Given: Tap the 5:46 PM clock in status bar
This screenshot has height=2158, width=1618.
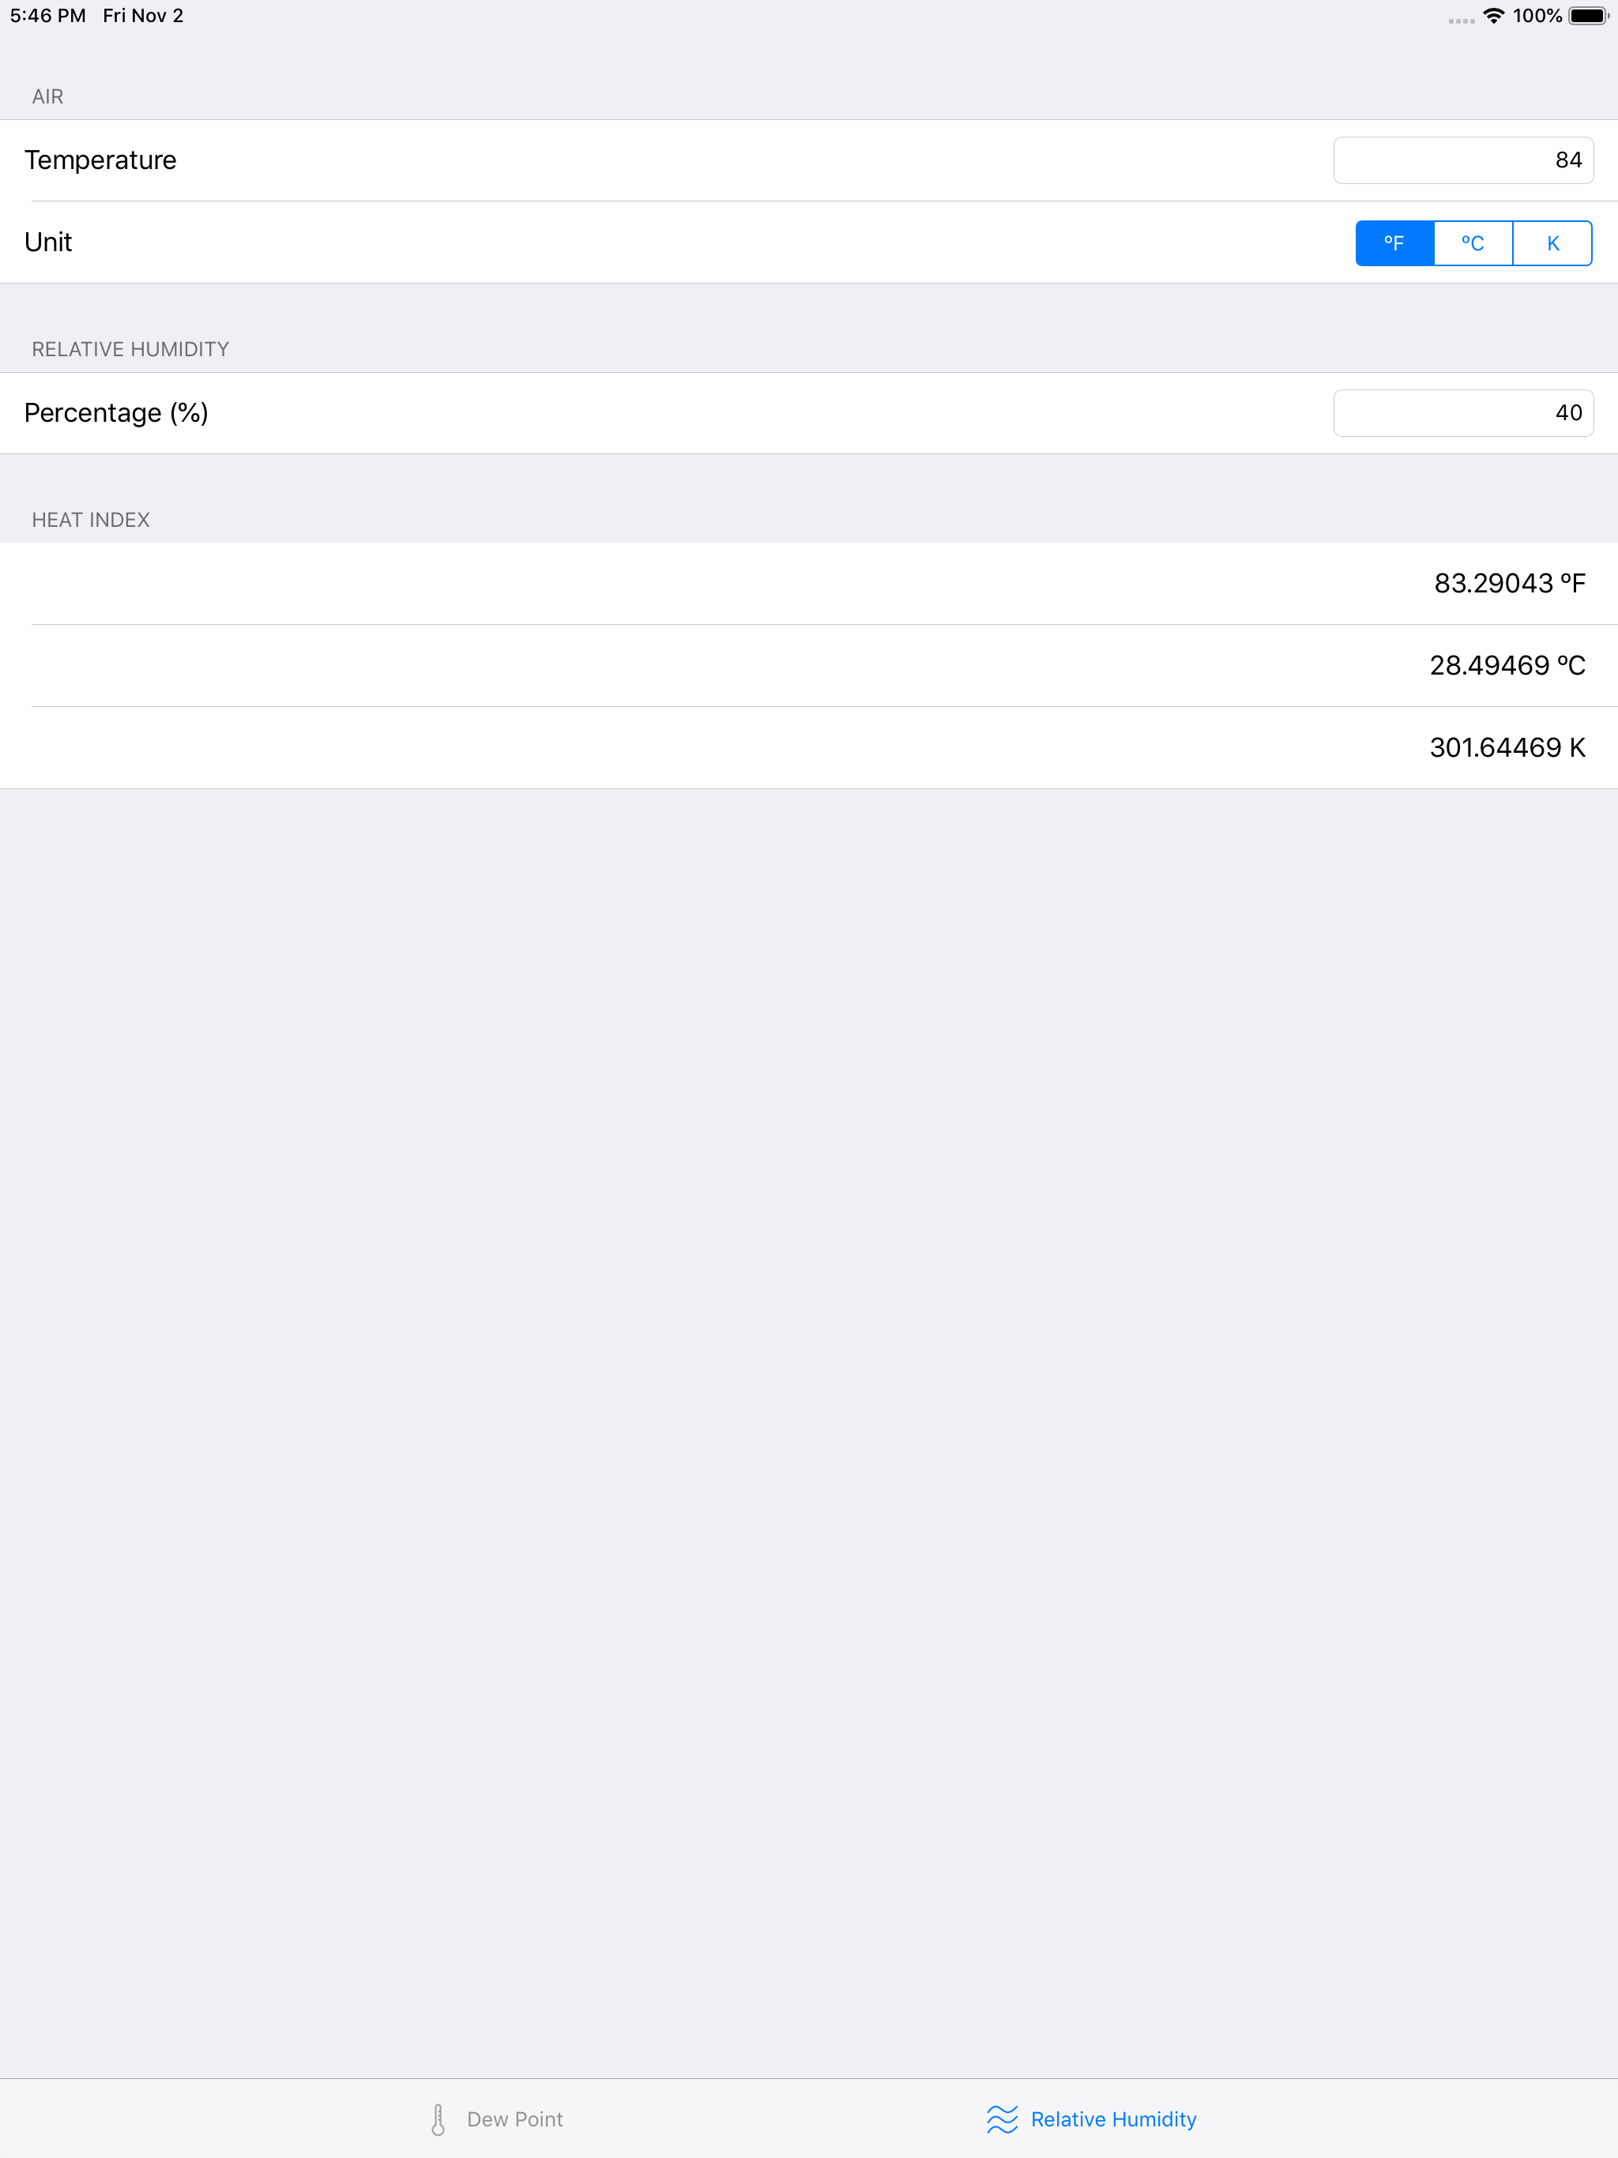Looking at the screenshot, I should coord(48,16).
